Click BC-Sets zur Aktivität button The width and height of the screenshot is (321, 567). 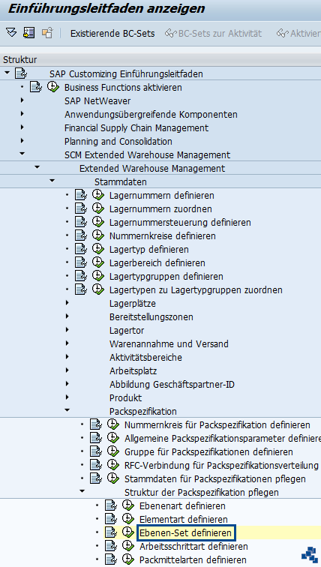point(213,34)
